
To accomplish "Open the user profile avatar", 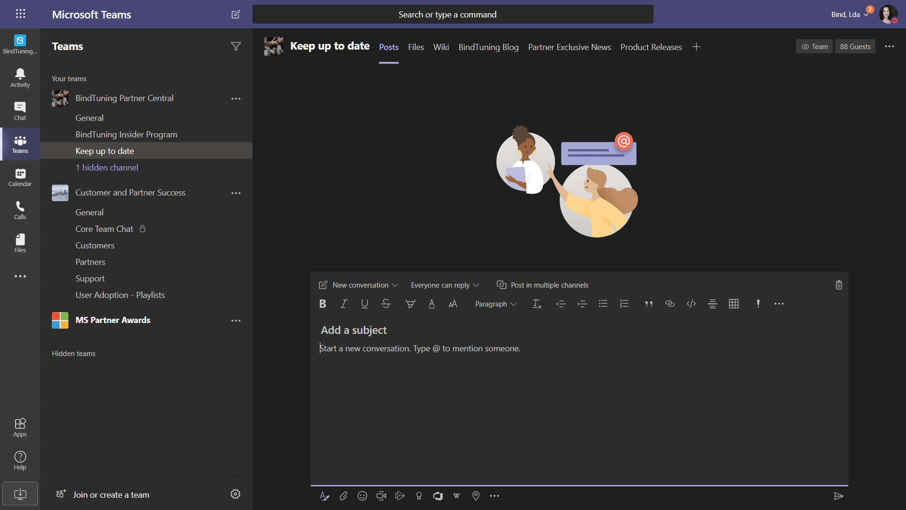I will pos(888,14).
